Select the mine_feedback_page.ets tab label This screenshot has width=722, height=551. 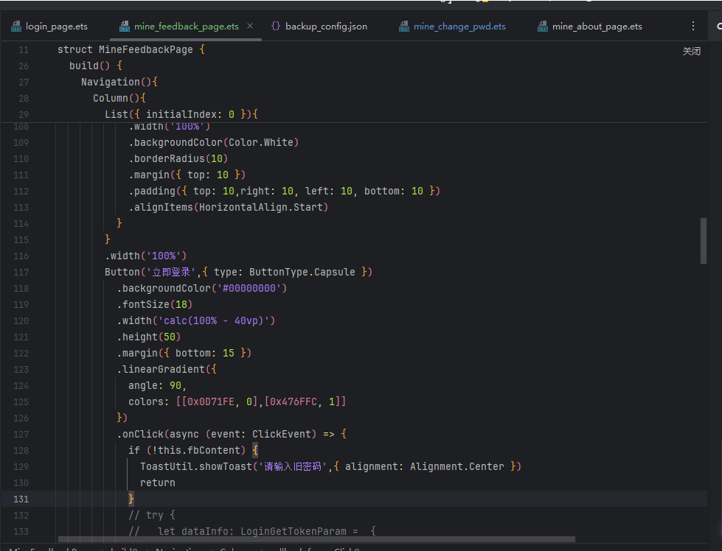186,27
